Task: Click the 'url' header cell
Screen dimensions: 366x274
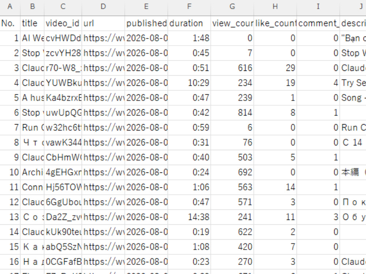Action: point(104,23)
